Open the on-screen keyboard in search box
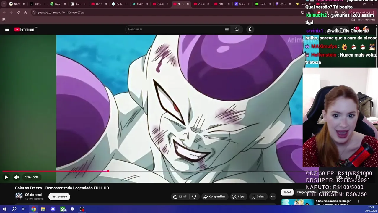 click(x=227, y=29)
